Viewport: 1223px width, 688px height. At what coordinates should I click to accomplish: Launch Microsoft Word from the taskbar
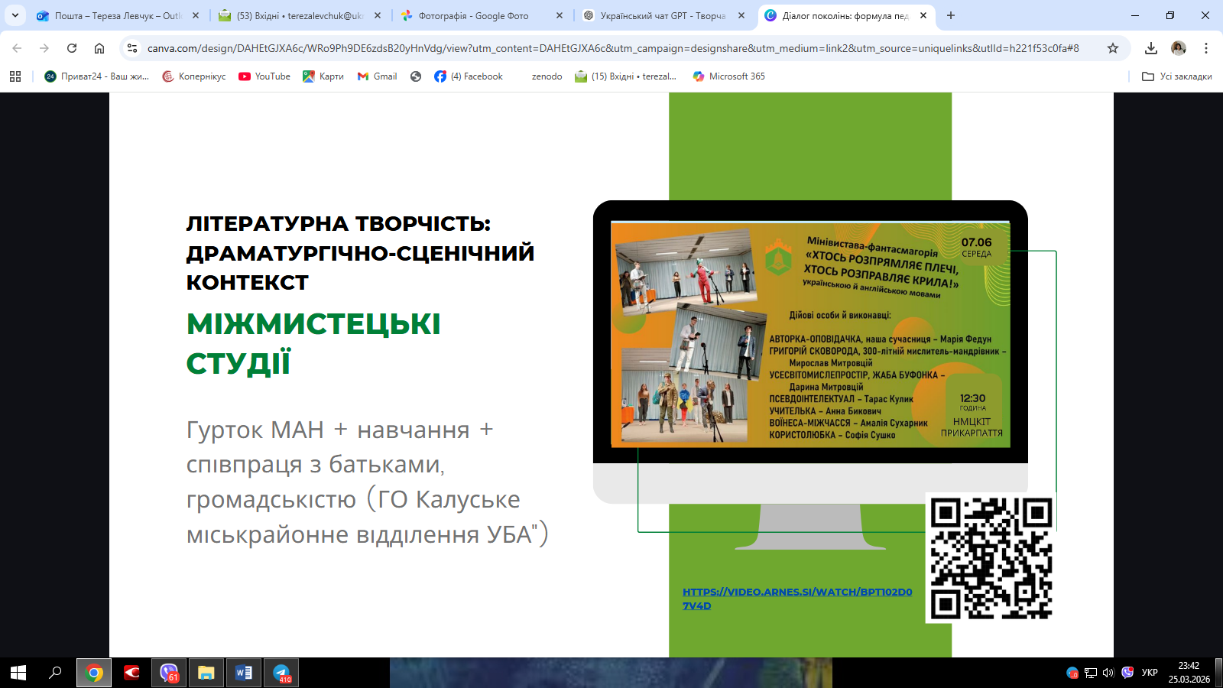click(244, 673)
